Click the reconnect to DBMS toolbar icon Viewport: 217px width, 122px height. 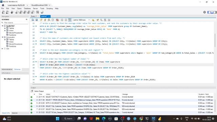point(42,12)
